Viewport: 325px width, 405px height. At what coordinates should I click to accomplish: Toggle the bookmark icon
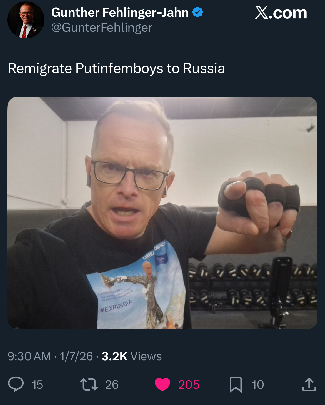click(x=236, y=385)
